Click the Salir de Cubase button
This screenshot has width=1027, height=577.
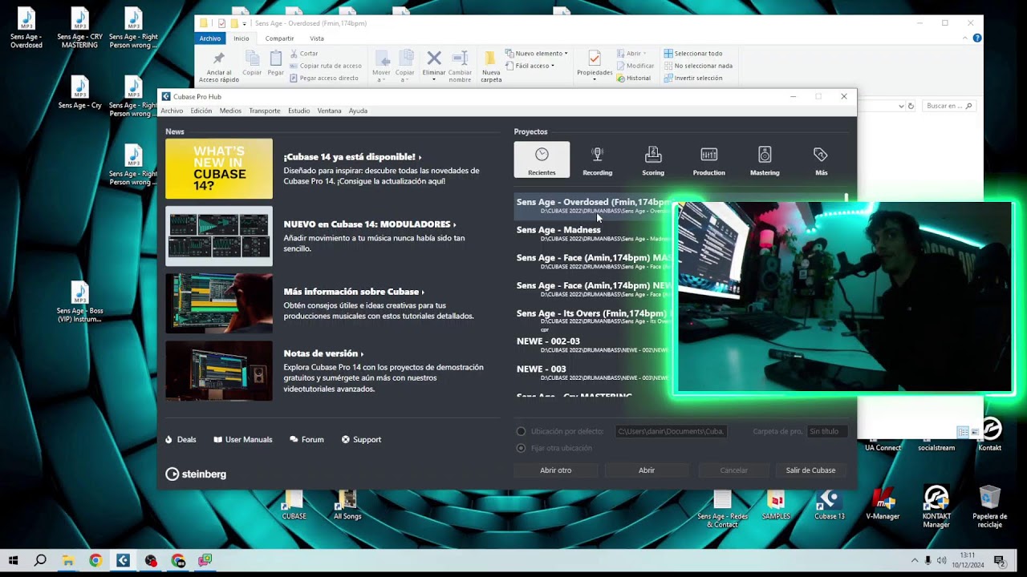810,470
